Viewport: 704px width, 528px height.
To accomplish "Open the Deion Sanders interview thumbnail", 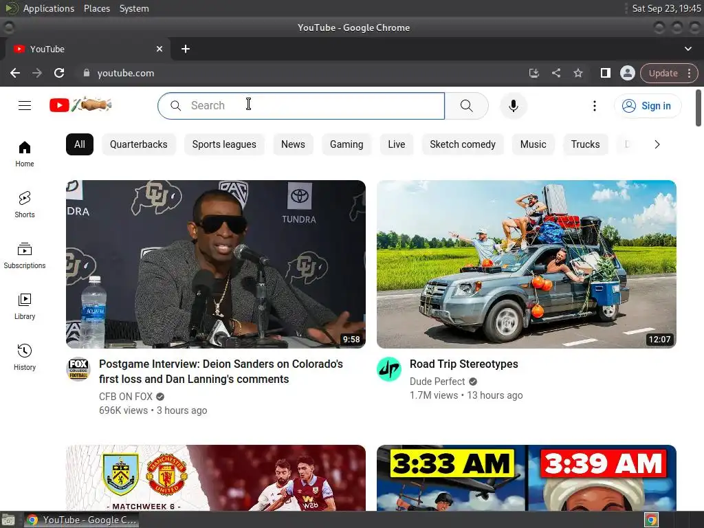I will (x=215, y=264).
